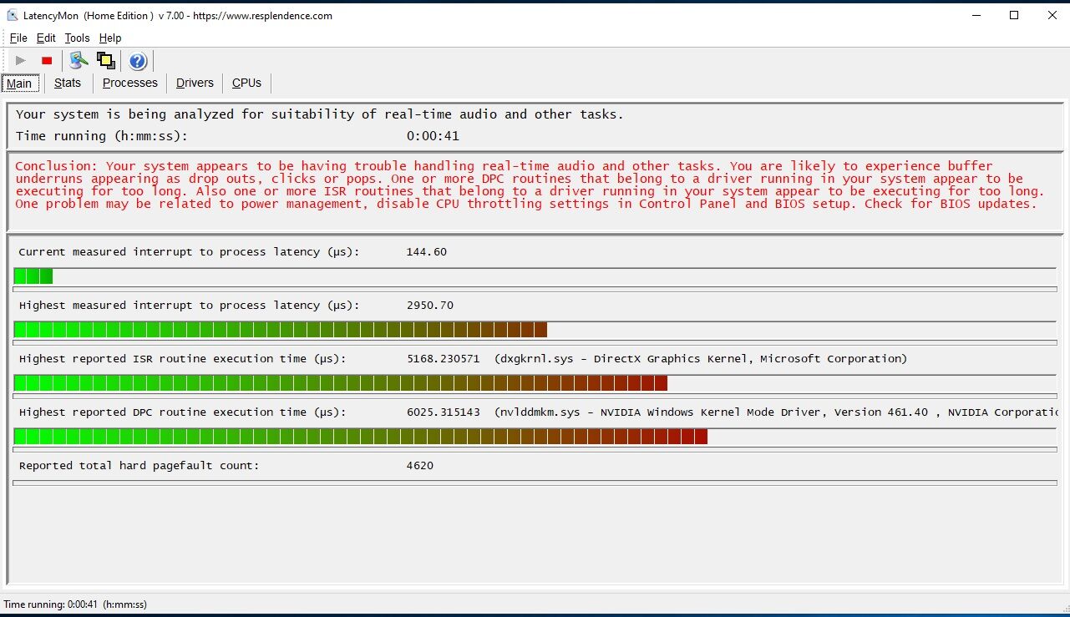This screenshot has height=617, width=1070.
Task: Switch to the CPUs tab
Action: click(x=246, y=83)
